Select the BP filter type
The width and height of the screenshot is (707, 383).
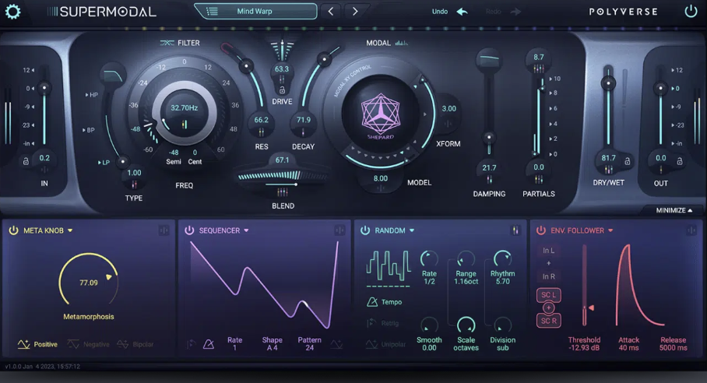pos(89,130)
